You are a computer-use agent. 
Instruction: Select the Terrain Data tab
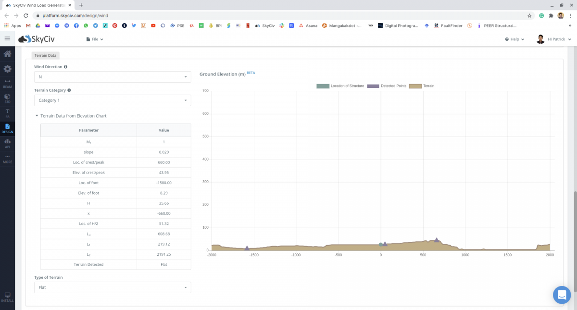click(x=45, y=55)
